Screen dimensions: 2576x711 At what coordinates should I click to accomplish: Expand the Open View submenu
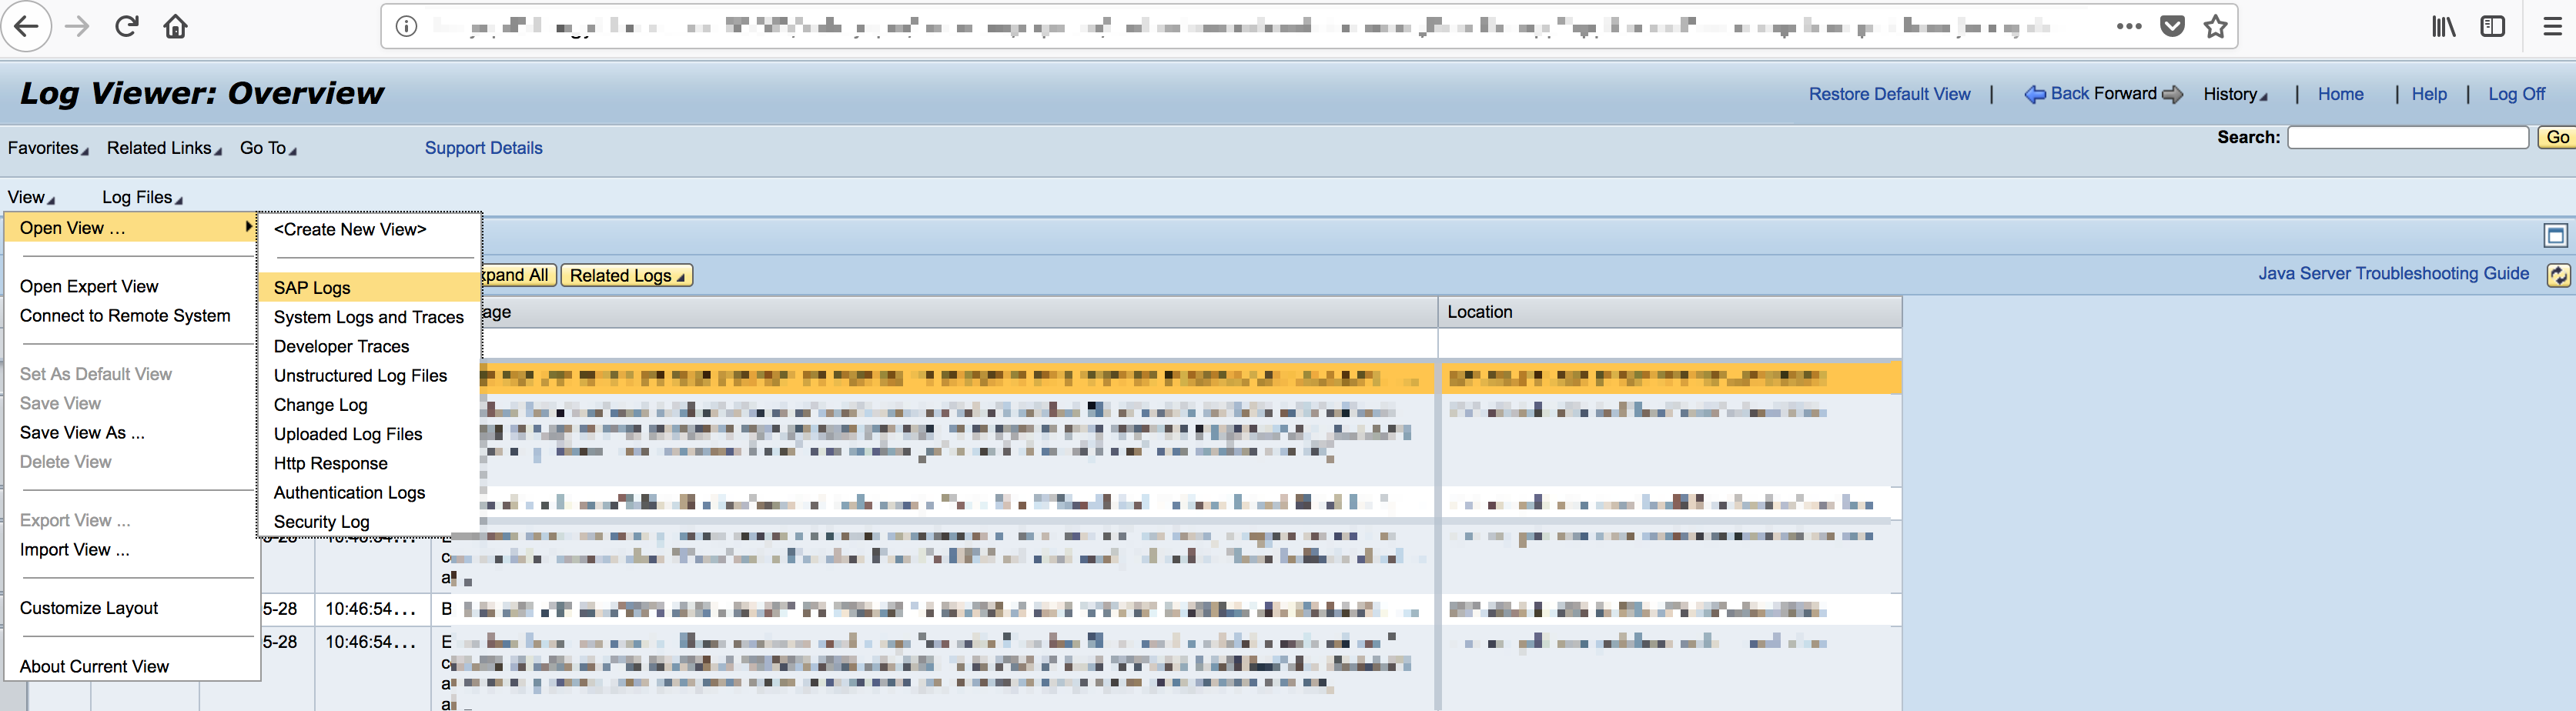click(131, 228)
